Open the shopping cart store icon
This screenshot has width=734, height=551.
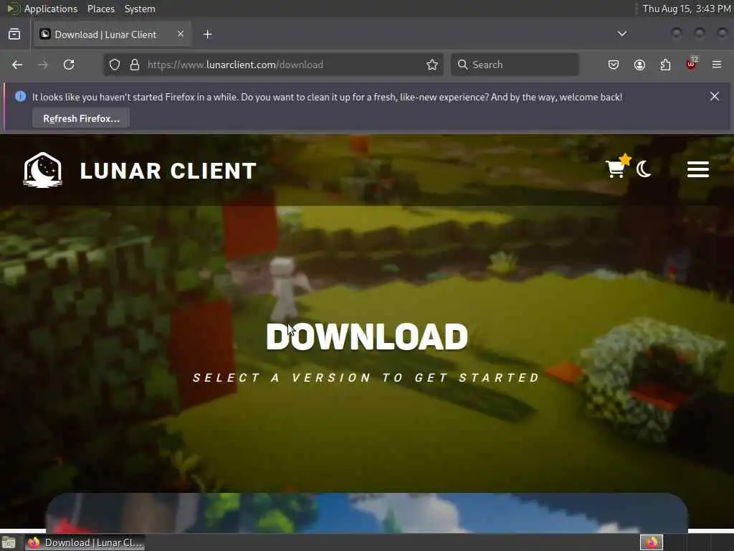[615, 169]
